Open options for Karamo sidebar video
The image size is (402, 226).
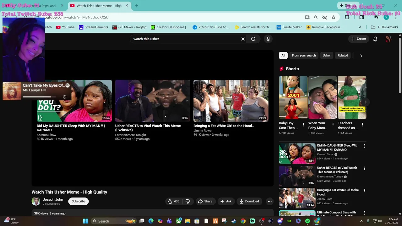pyautogui.click(x=365, y=146)
